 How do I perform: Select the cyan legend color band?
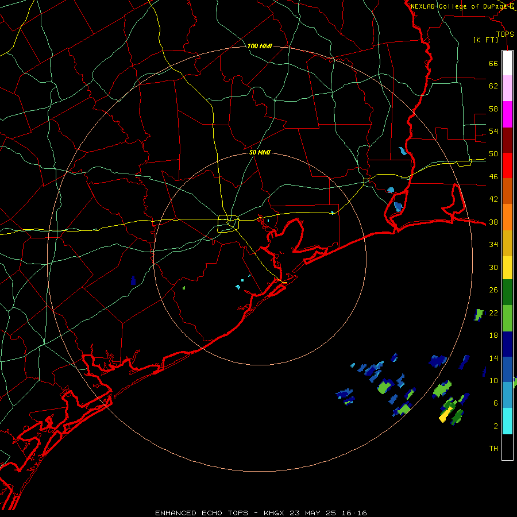(507, 421)
